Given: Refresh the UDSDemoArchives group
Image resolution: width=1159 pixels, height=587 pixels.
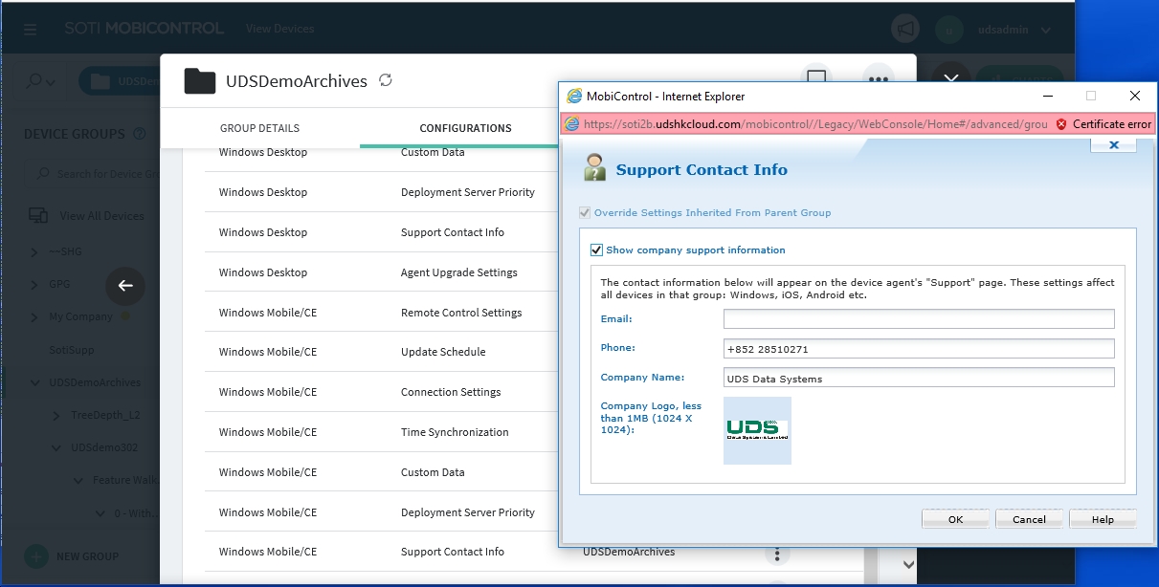Looking at the screenshot, I should coord(386,80).
